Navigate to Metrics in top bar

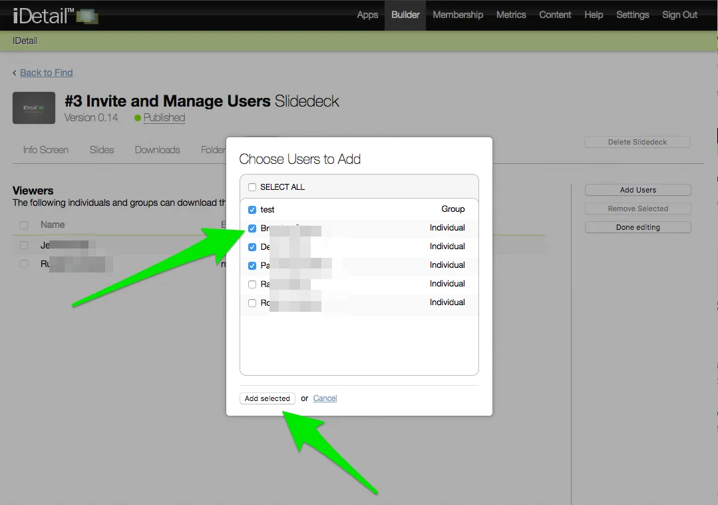coord(511,15)
